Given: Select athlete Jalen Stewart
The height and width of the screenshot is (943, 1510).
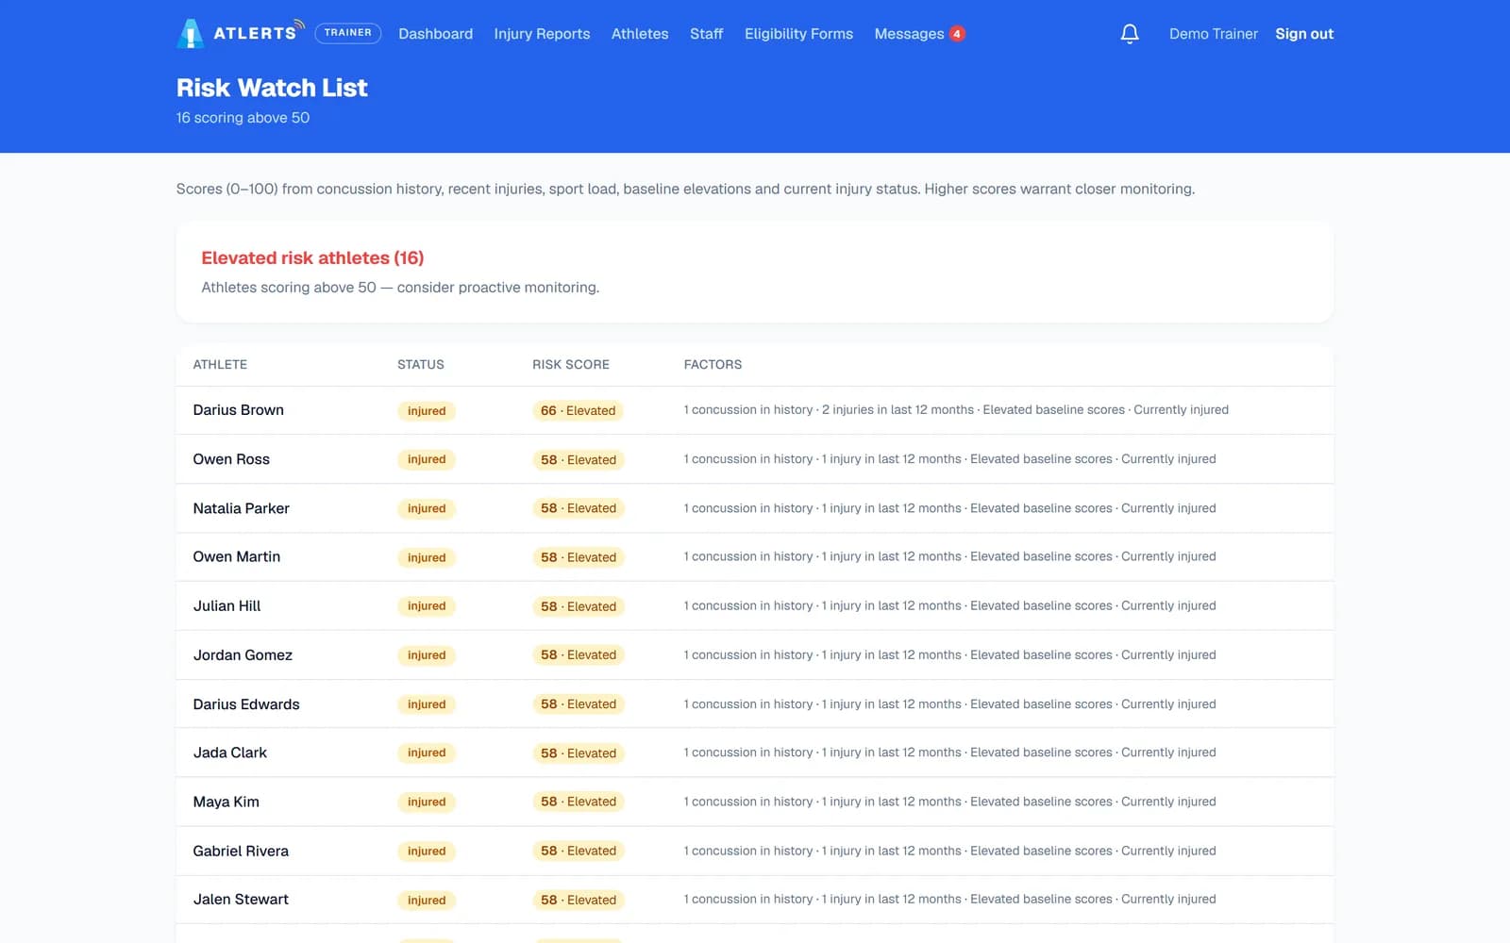Looking at the screenshot, I should [241, 899].
